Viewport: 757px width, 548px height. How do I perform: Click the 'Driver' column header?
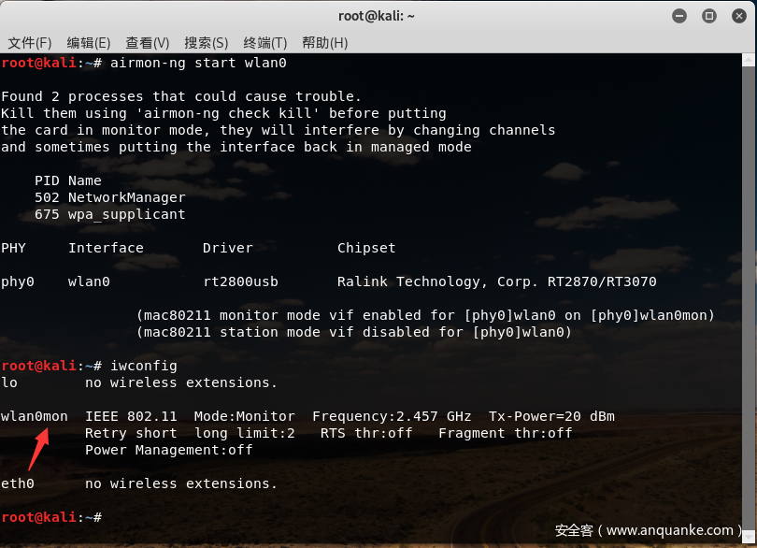(228, 248)
